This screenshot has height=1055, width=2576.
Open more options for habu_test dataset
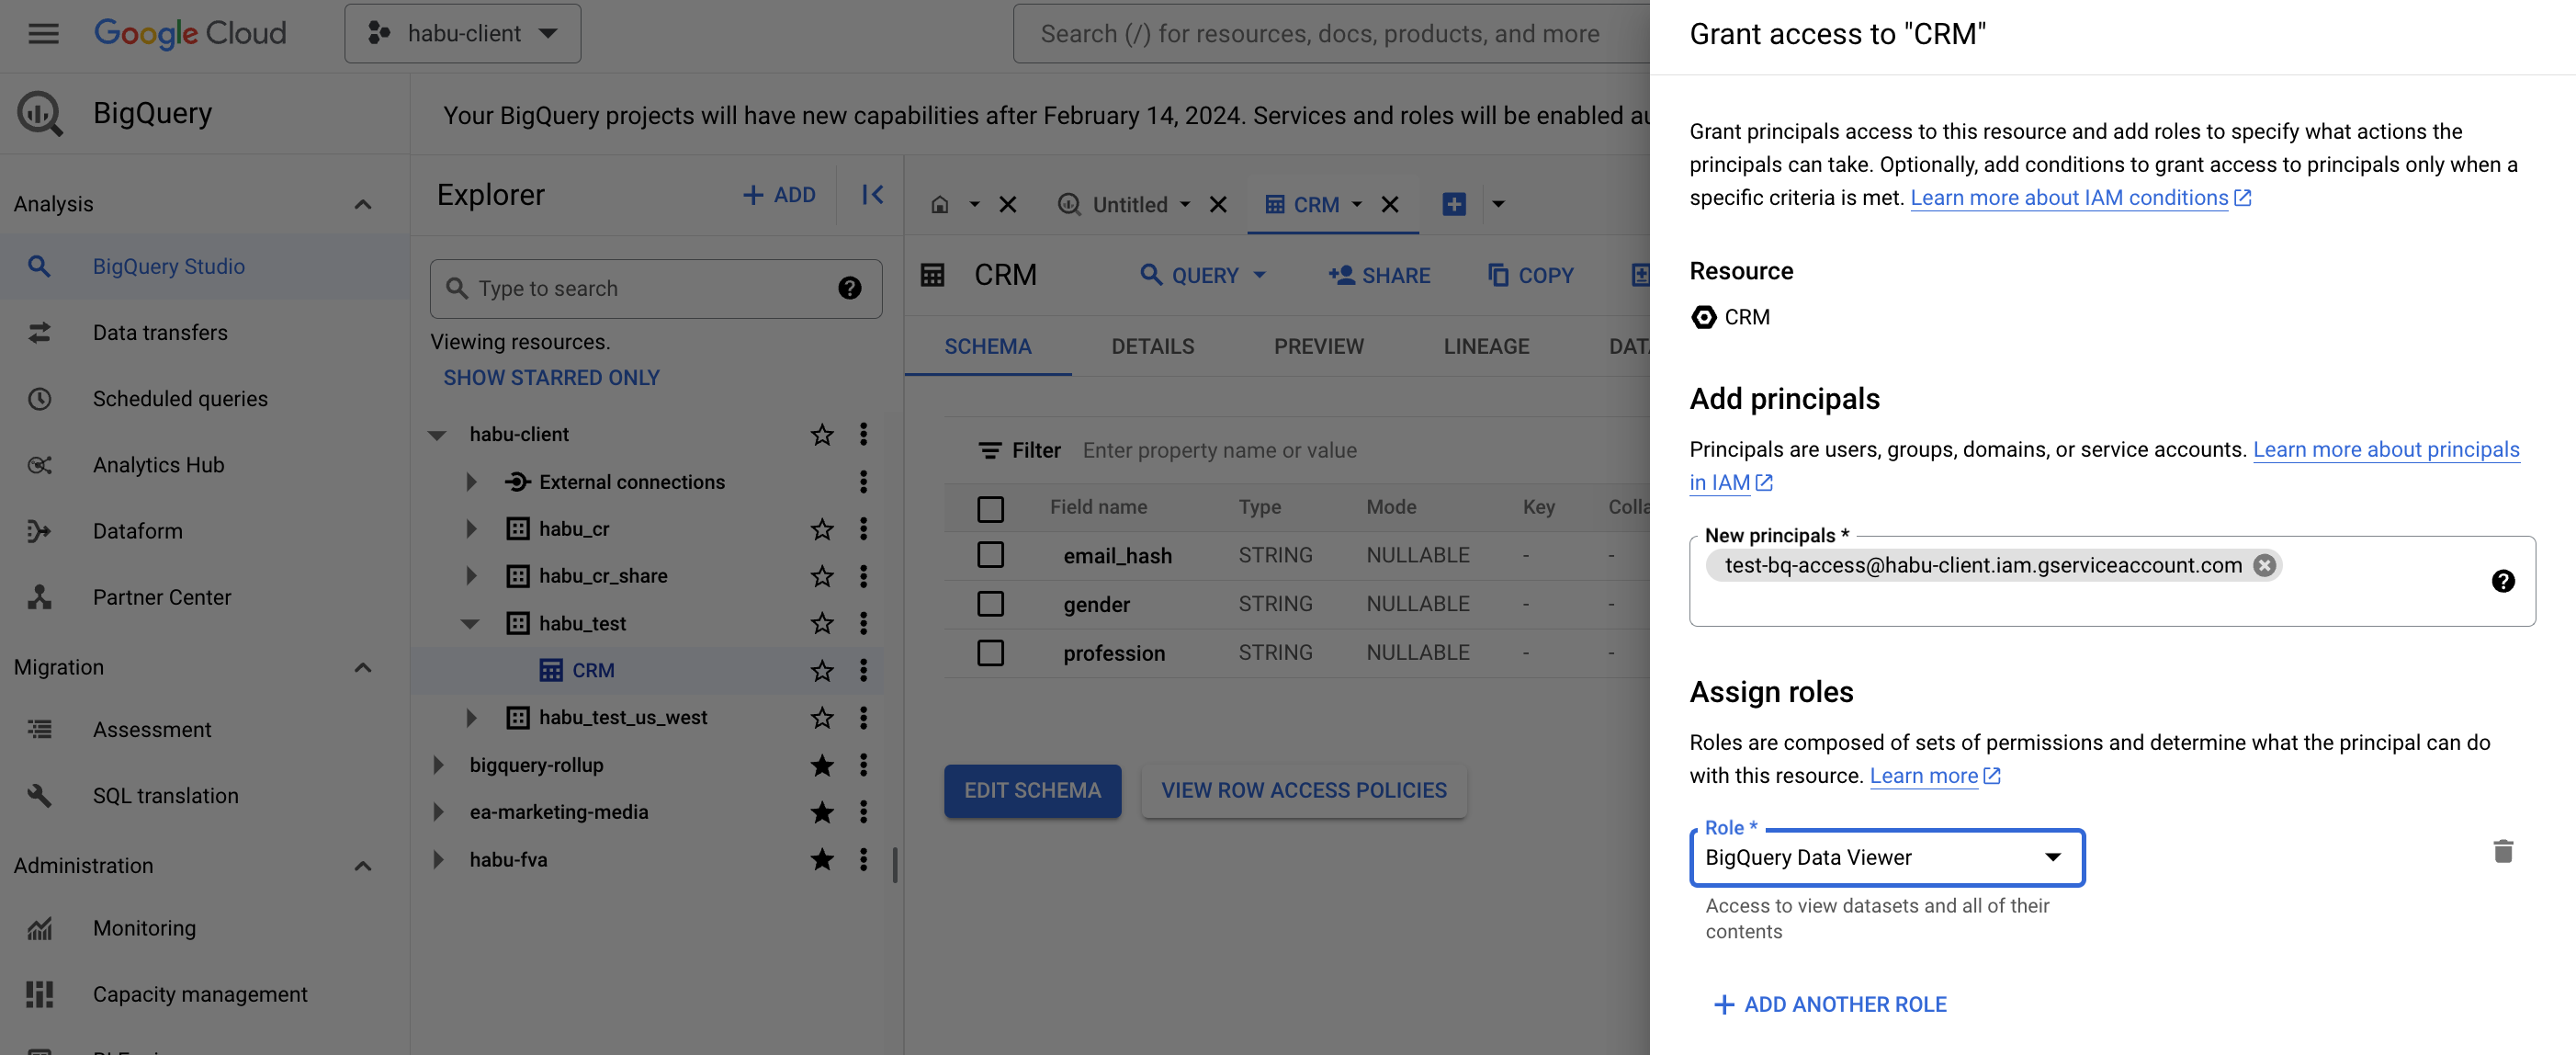(x=863, y=623)
